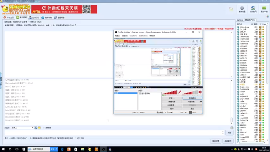
Task: Mute the microphone icon in OBS
Action: click(x=180, y=92)
